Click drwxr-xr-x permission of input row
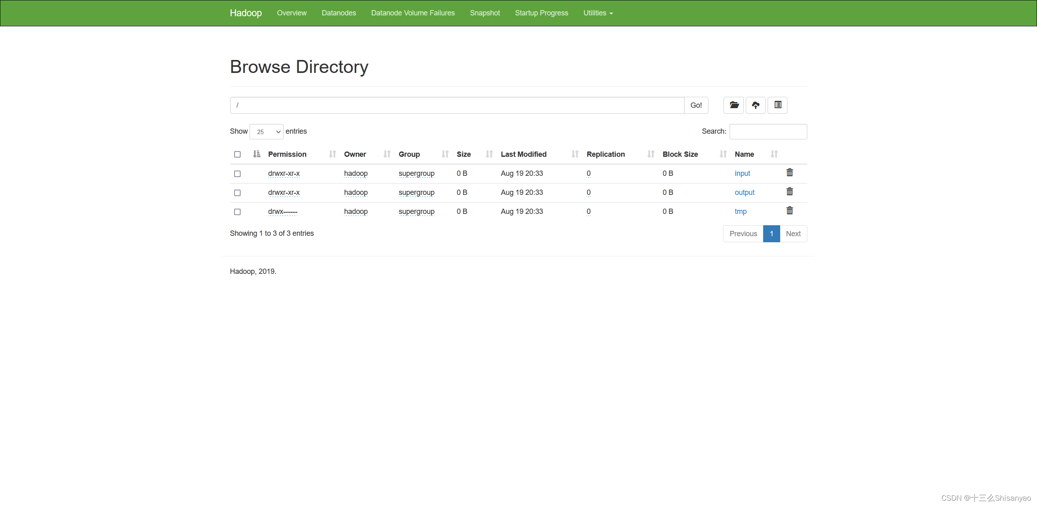 click(284, 173)
